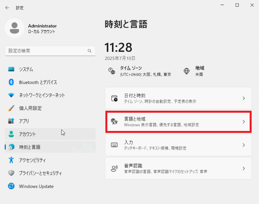
Task: Select 時刻と言語 in sidebar
Action: 50,147
